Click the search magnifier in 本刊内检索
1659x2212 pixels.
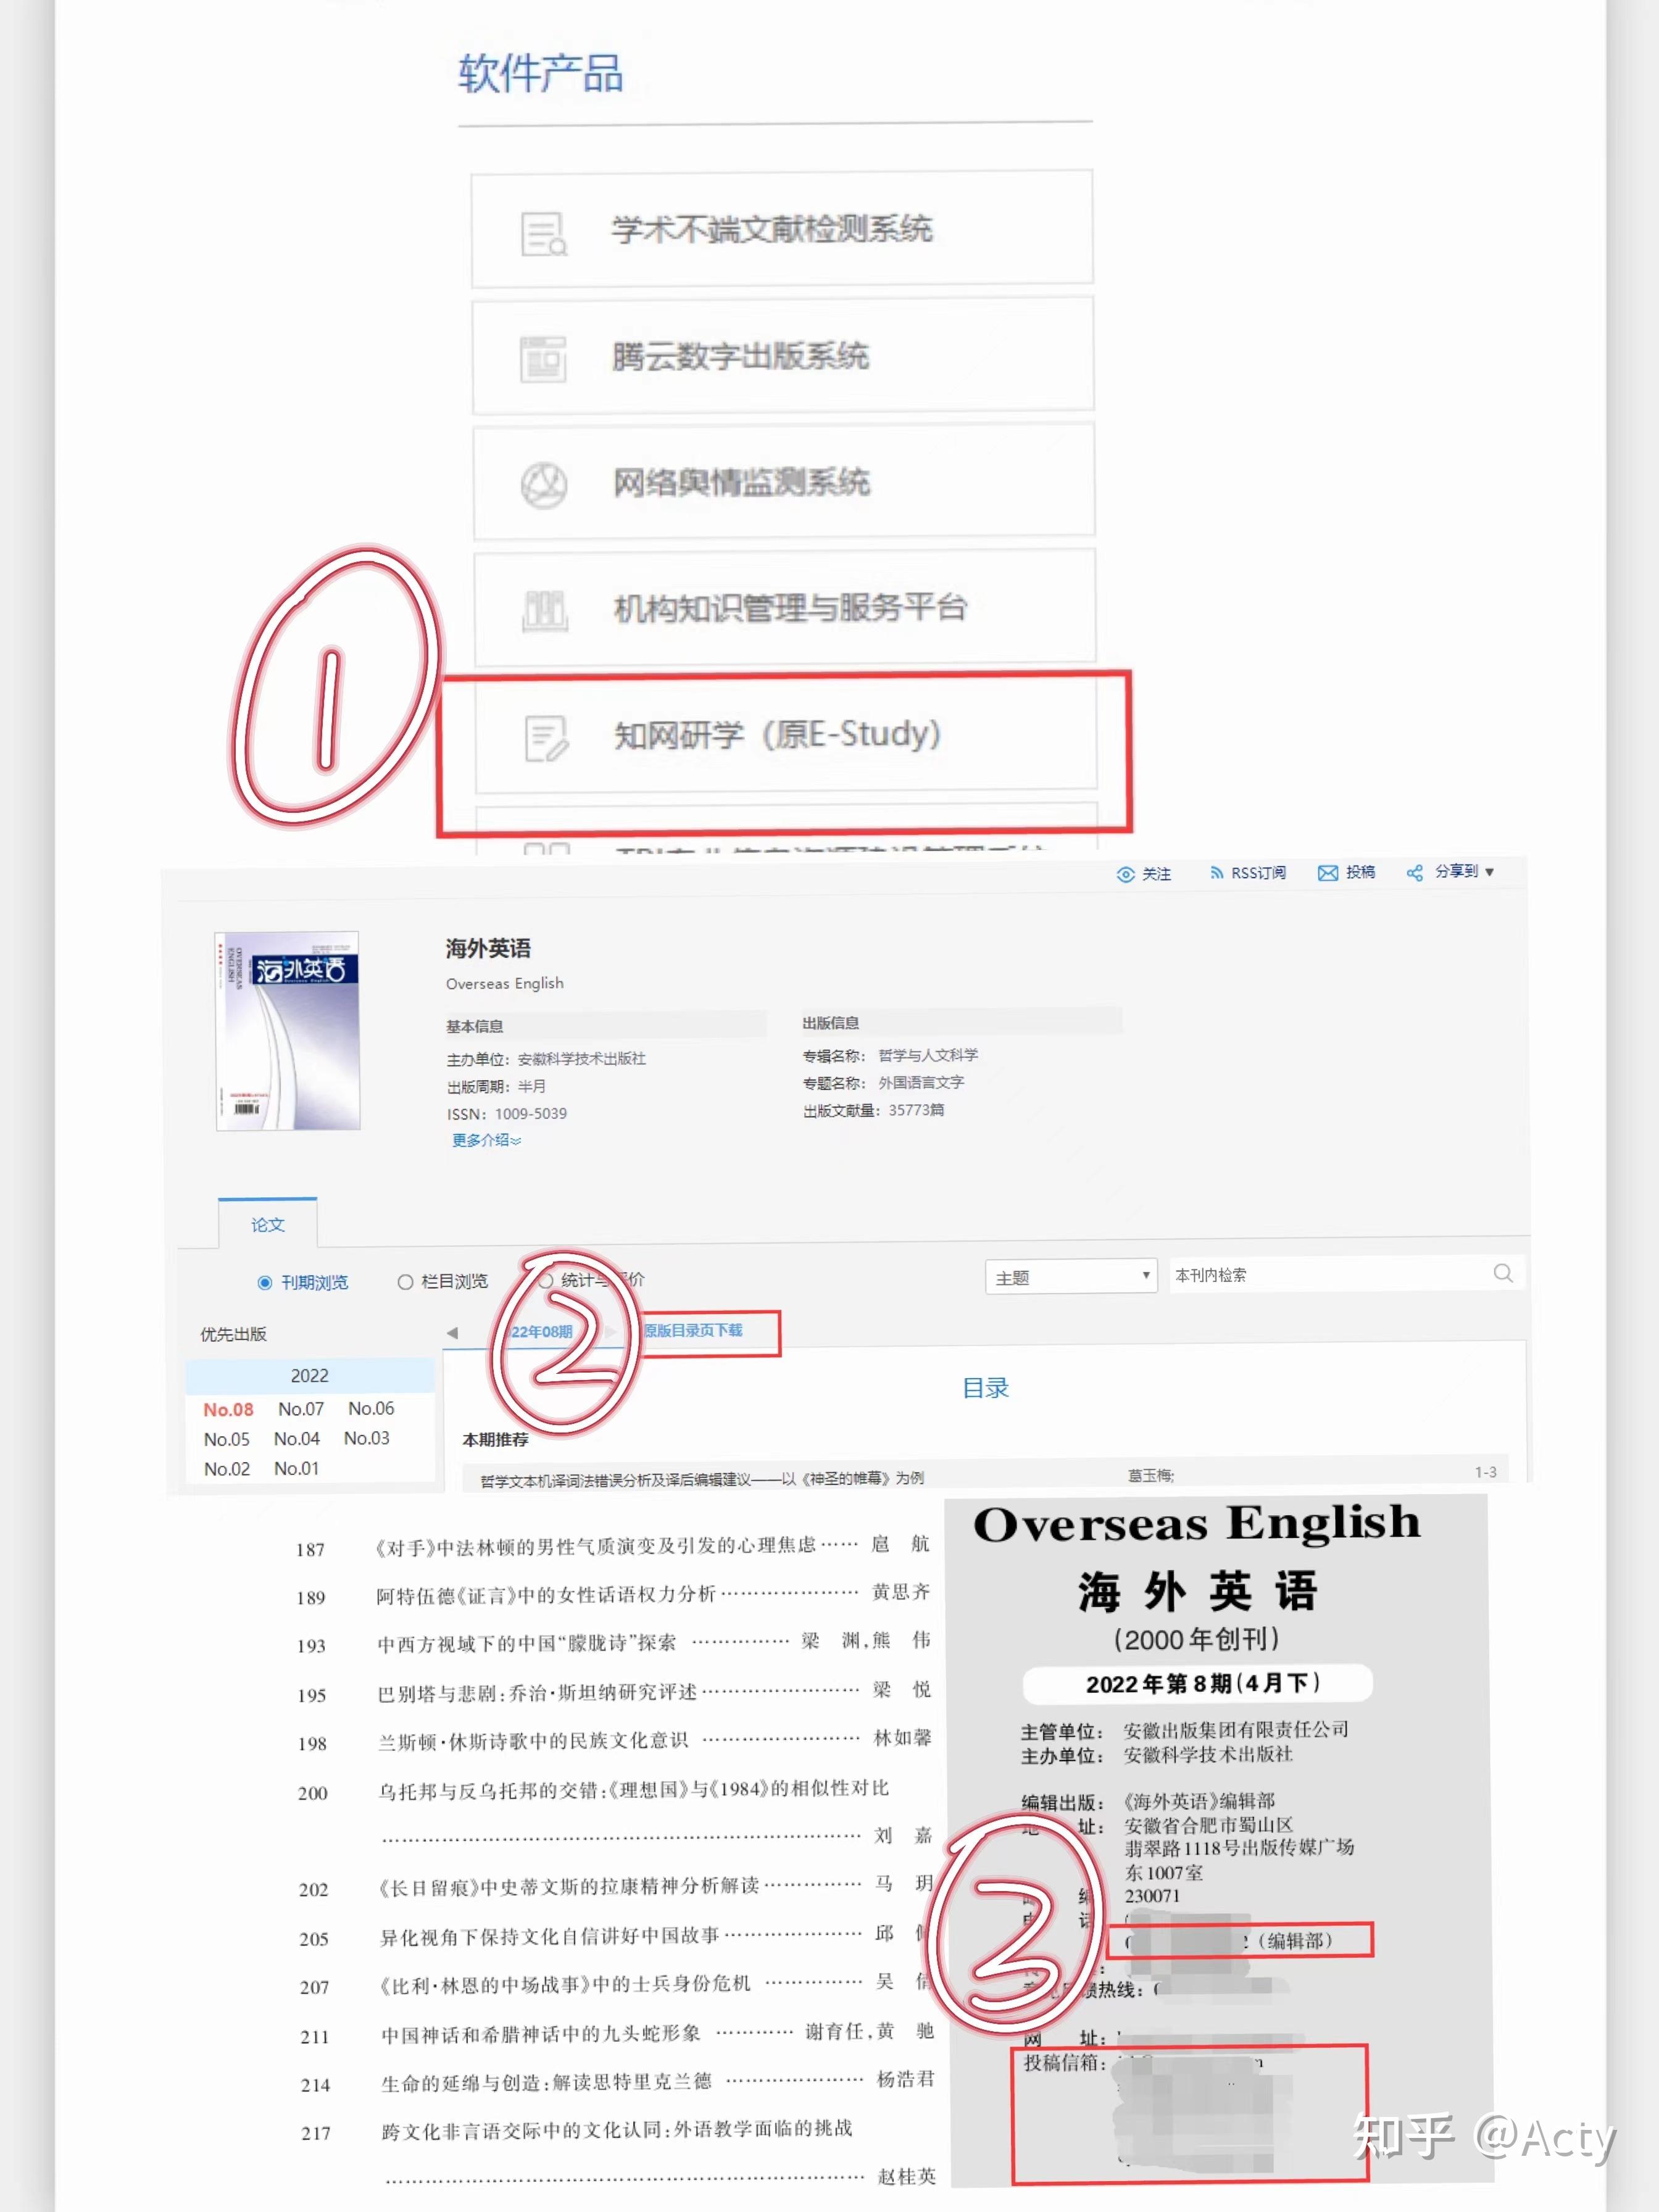point(1502,1273)
